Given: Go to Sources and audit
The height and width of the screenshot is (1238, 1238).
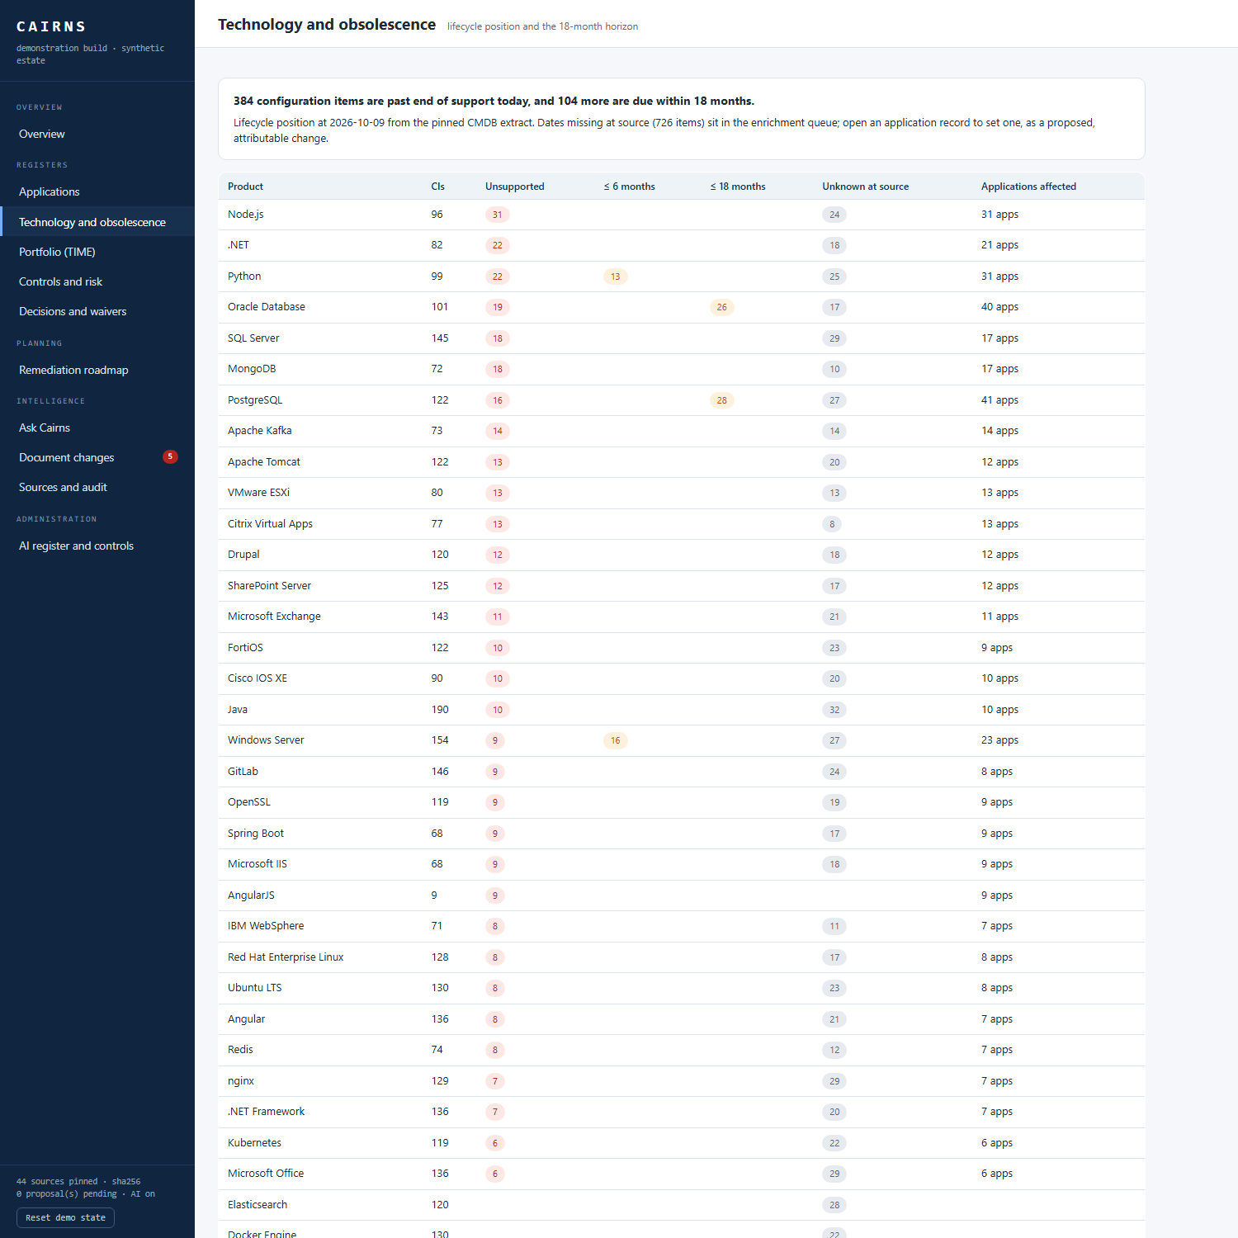Looking at the screenshot, I should [x=97, y=487].
